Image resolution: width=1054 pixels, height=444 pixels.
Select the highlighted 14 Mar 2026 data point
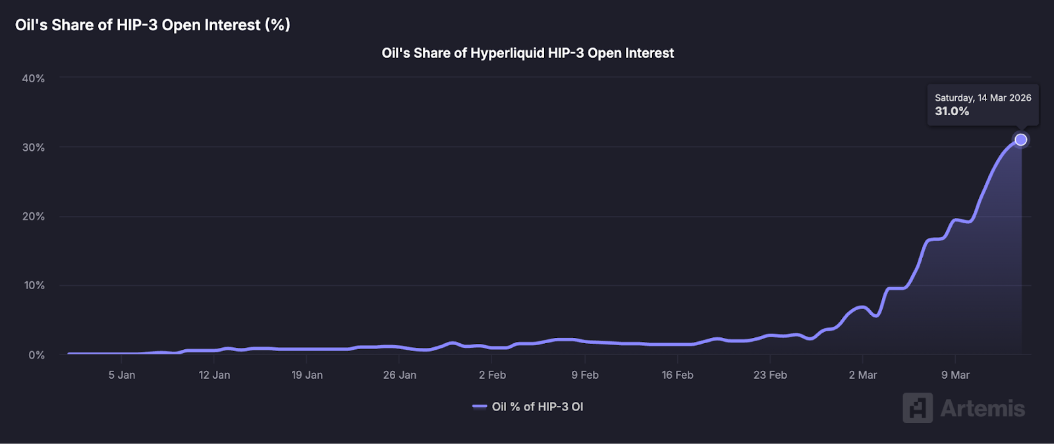[1020, 140]
